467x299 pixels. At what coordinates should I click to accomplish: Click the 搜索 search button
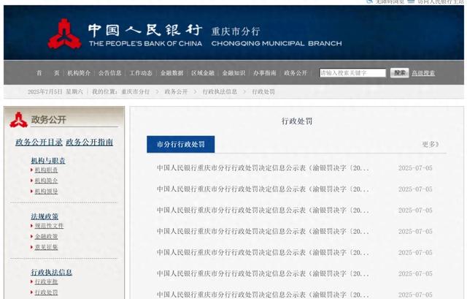coord(399,73)
